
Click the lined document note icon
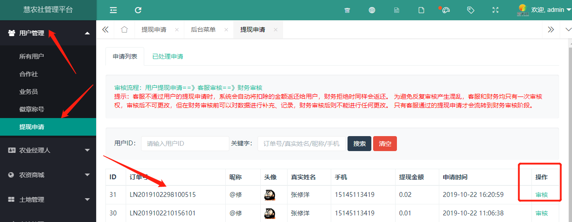396,10
